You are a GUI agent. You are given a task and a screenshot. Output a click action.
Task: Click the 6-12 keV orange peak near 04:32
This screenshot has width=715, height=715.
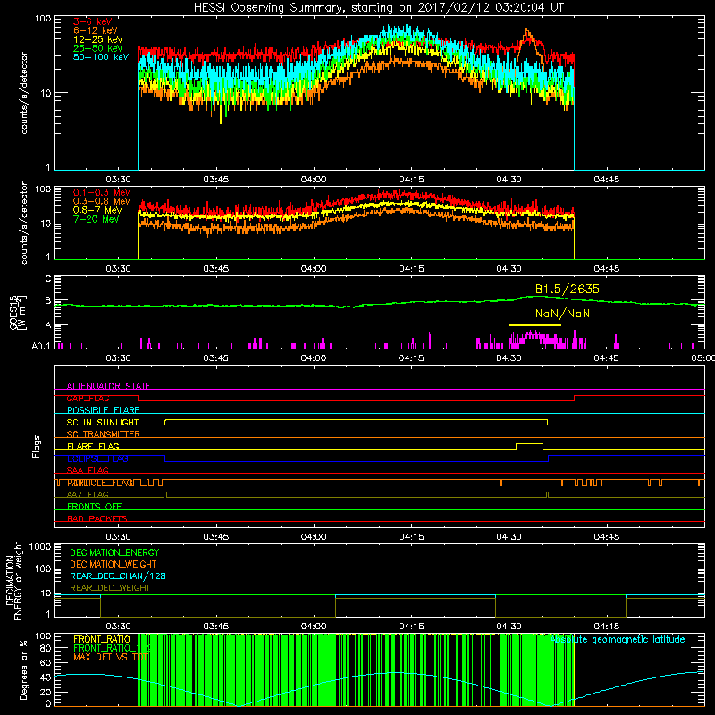(x=526, y=32)
